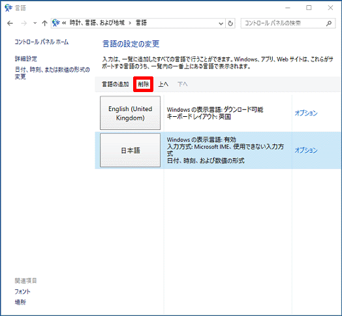Image resolution: width=342 pixels, height=316 pixels.
Task: Open フォント under 関連項目
Action: 22,292
